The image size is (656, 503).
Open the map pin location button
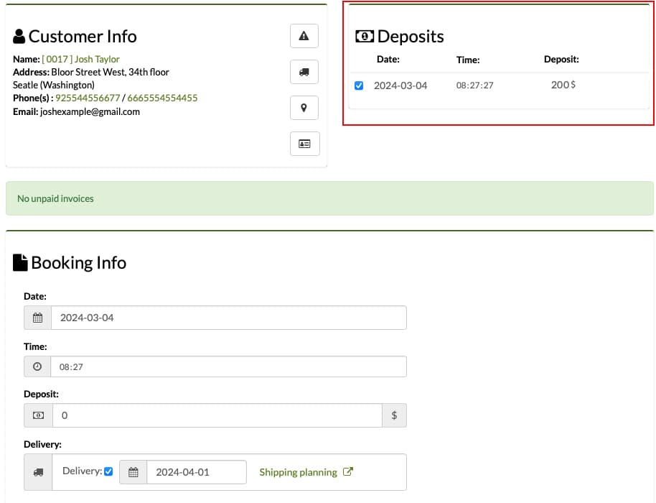[304, 108]
